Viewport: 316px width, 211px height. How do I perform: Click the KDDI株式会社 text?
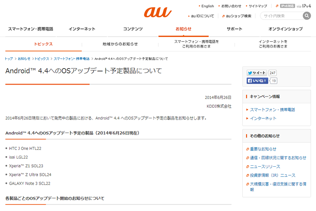(x=219, y=106)
